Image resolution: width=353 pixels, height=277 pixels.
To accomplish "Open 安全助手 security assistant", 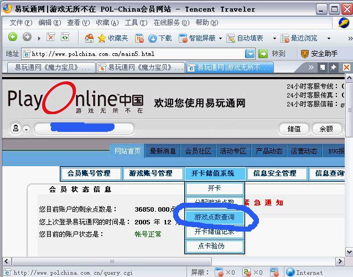I will tap(319, 54).
